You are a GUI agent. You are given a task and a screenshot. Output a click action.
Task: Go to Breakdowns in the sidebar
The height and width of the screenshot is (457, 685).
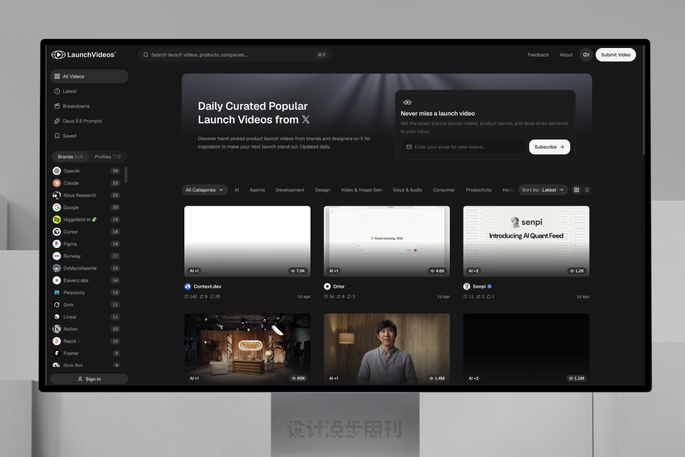(x=89, y=106)
